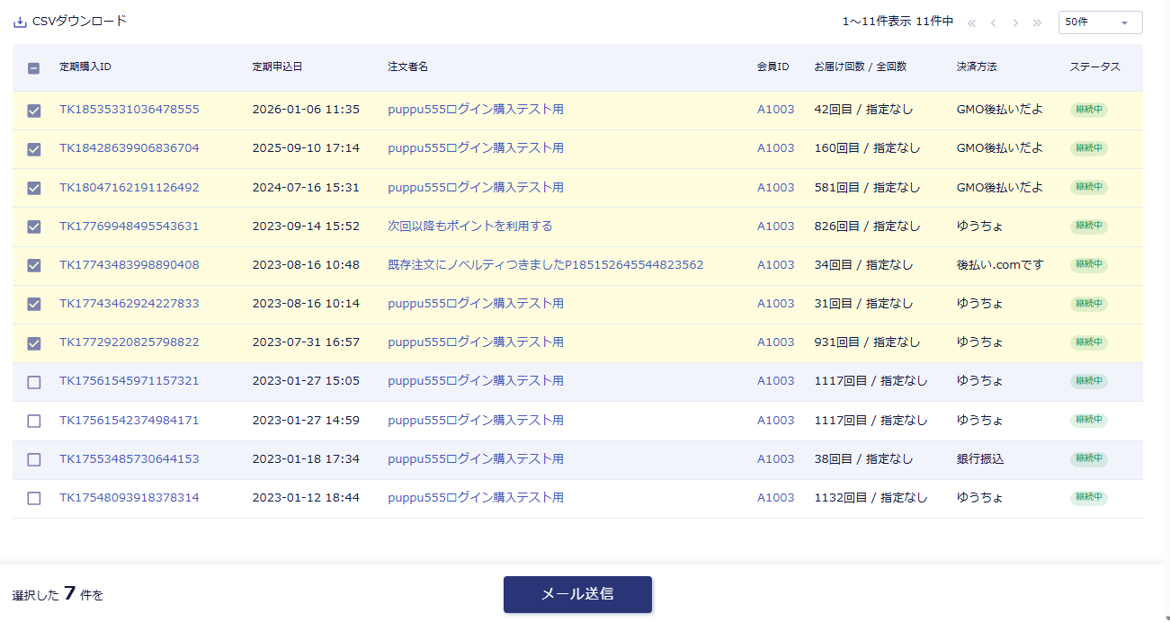
Task: Click the next page arrow
Action: click(x=1015, y=22)
